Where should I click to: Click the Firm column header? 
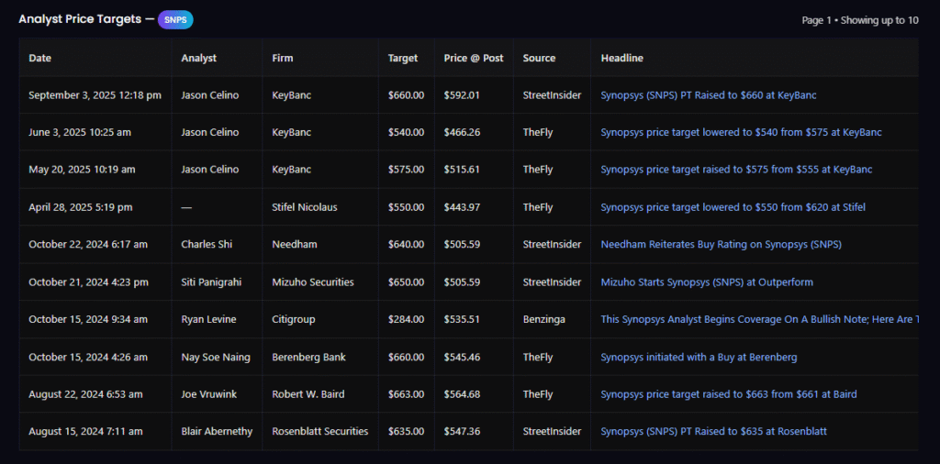tap(283, 58)
